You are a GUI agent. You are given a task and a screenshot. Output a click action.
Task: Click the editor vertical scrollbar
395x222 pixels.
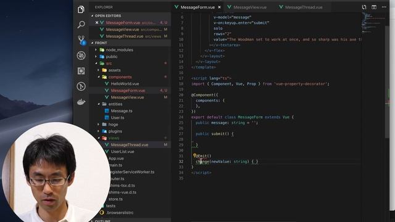click(x=387, y=82)
